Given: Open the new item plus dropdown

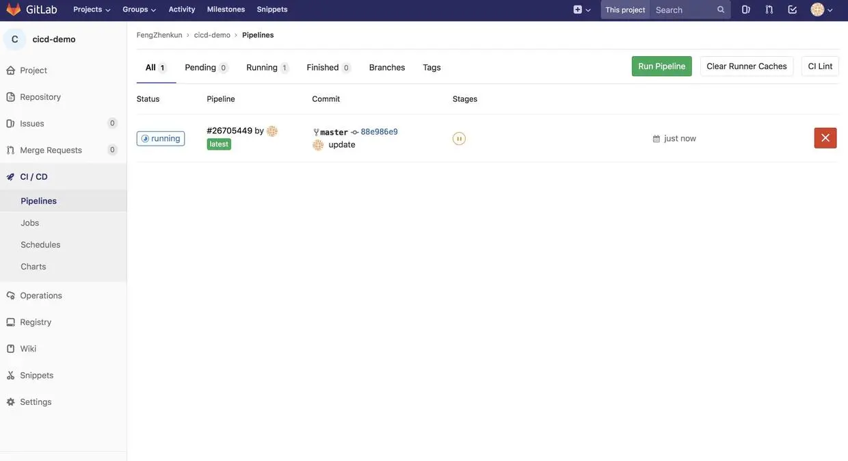Looking at the screenshot, I should click(582, 10).
